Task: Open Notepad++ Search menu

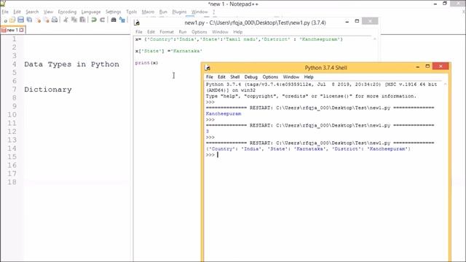Action: (x=32, y=12)
